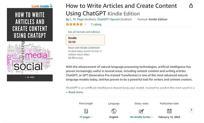Click the Publication date calendar icon
The image size is (204, 123).
(x=169, y=111)
